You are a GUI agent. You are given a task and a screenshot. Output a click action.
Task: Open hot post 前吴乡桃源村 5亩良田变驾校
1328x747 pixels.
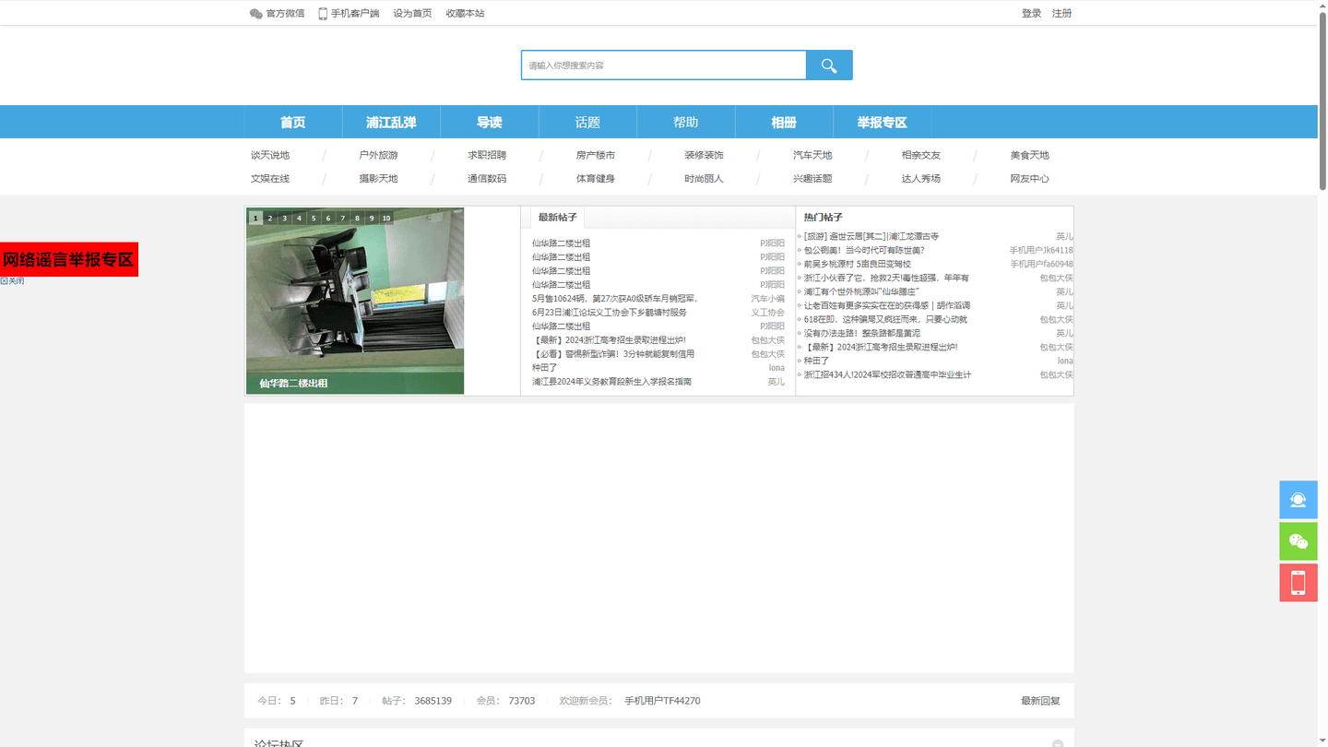coord(857,265)
